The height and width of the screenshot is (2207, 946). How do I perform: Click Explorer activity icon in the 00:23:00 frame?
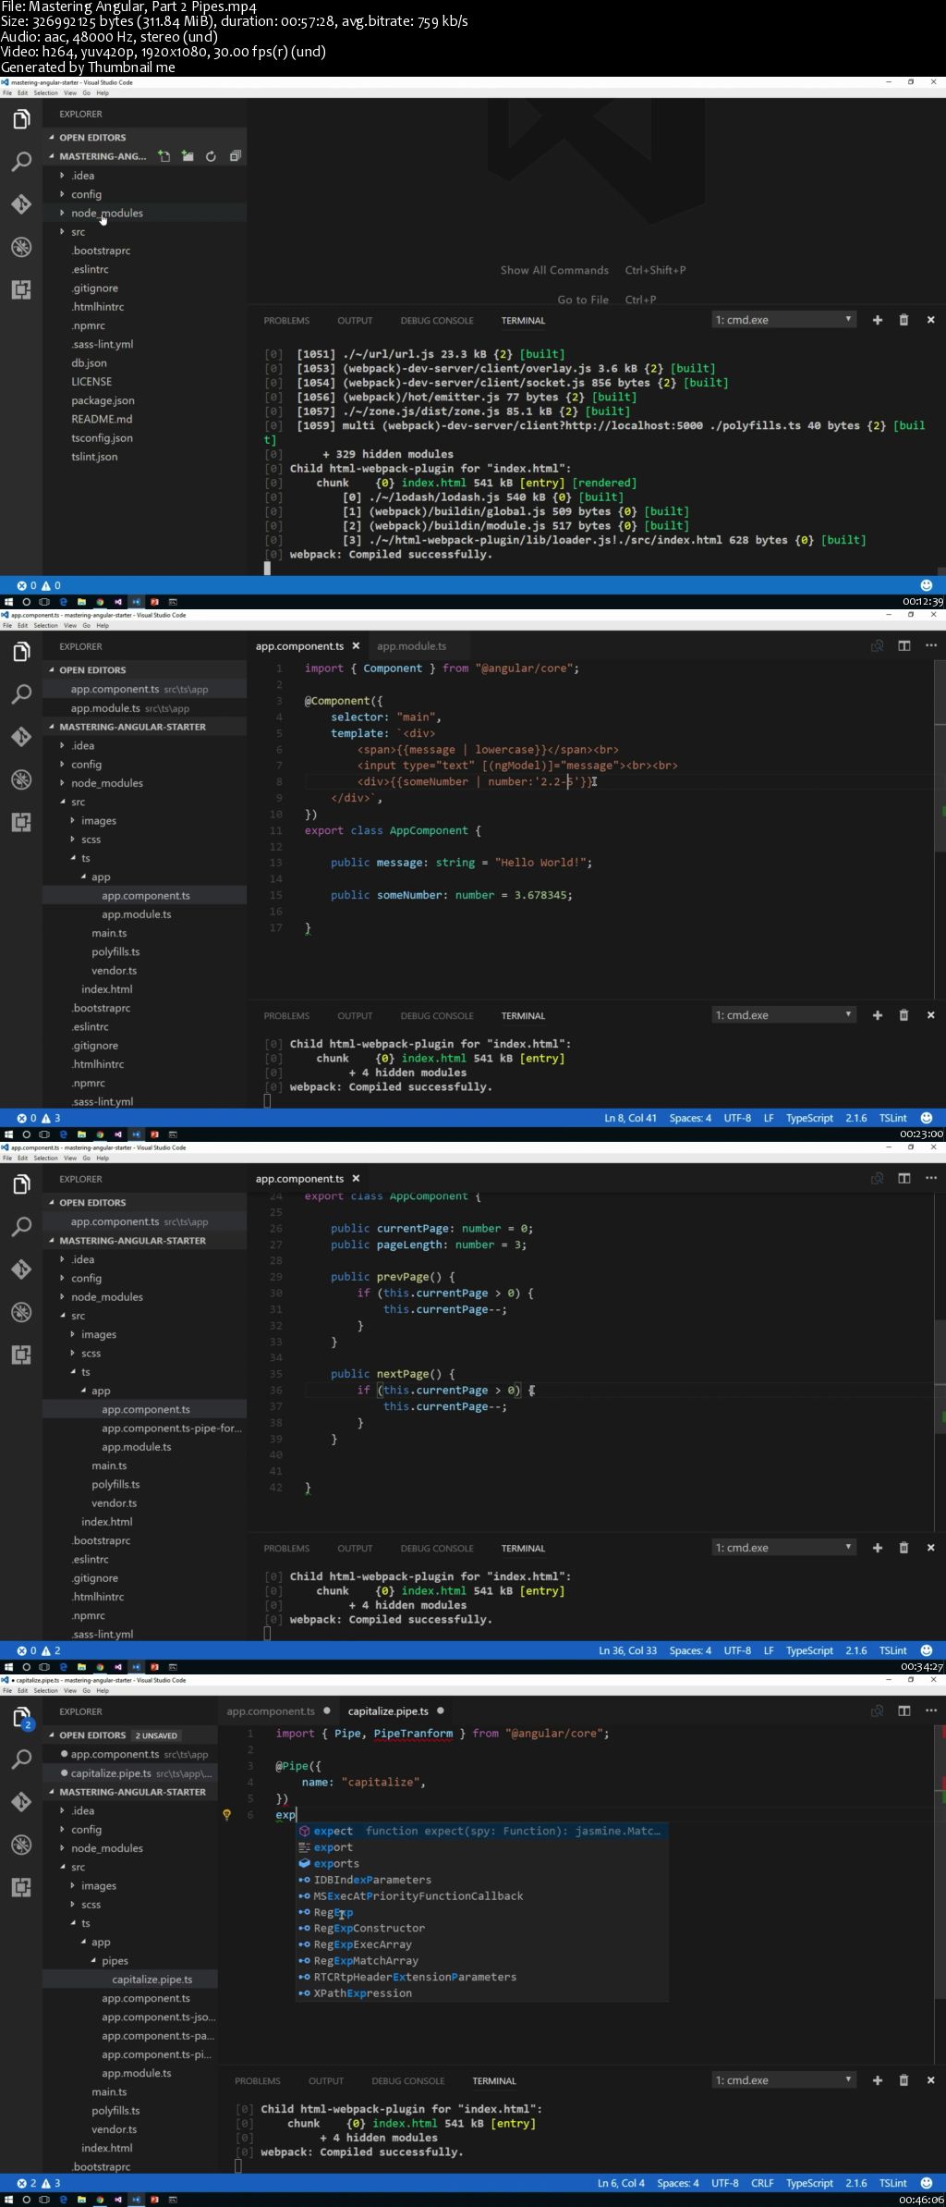(x=21, y=652)
